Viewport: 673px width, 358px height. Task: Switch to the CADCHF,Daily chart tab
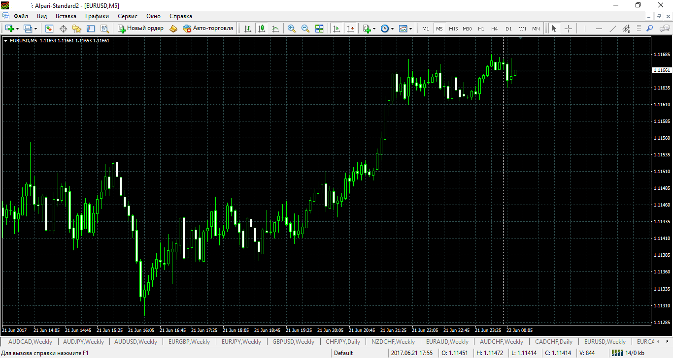point(554,342)
